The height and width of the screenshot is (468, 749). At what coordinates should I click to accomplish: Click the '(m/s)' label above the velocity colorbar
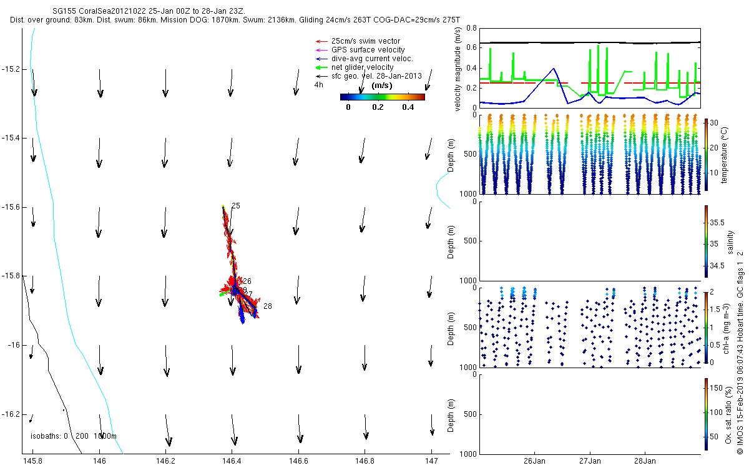click(x=381, y=85)
